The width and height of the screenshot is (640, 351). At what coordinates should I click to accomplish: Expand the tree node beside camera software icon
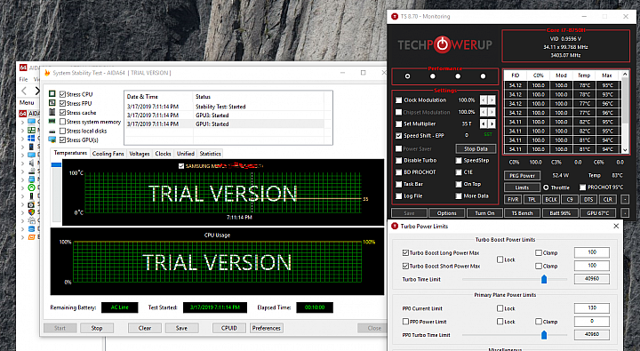(22, 204)
